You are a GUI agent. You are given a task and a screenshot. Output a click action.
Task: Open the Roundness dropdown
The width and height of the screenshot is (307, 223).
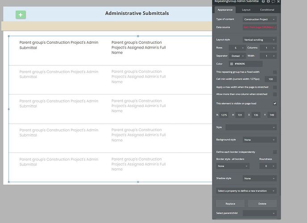pos(268,166)
